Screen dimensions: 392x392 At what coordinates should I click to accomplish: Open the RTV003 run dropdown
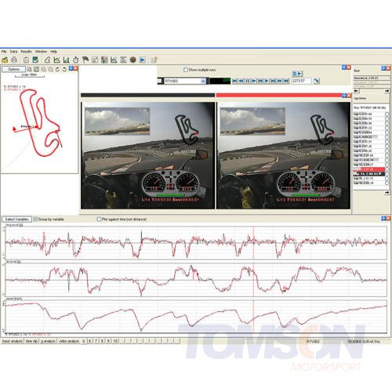[203, 81]
